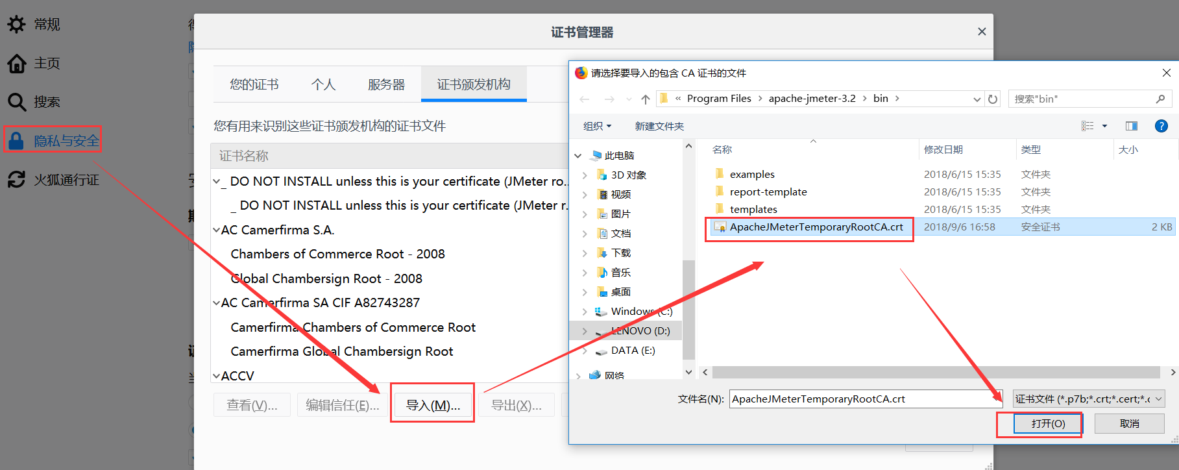Click 导出(X)... button

516,405
